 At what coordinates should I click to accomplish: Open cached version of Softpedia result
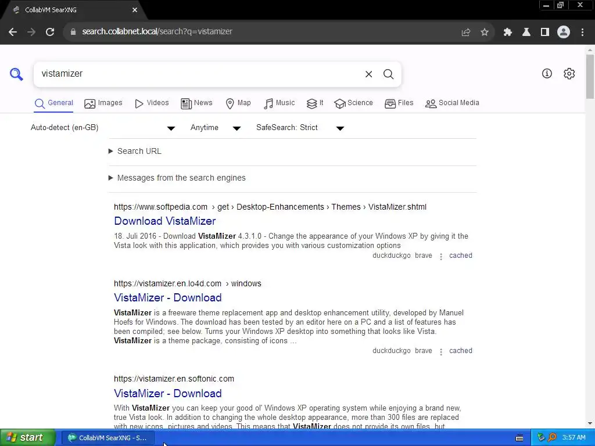click(461, 256)
